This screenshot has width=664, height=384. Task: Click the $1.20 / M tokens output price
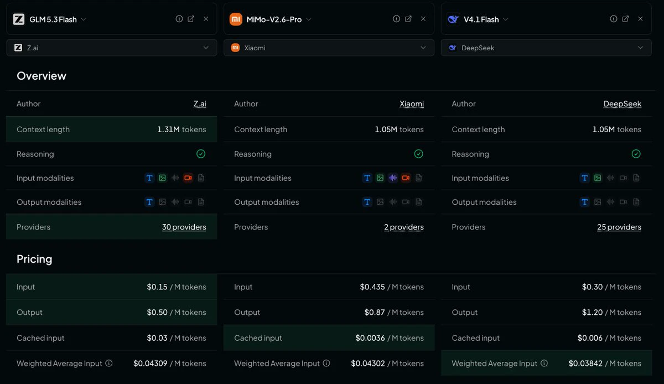tap(612, 313)
